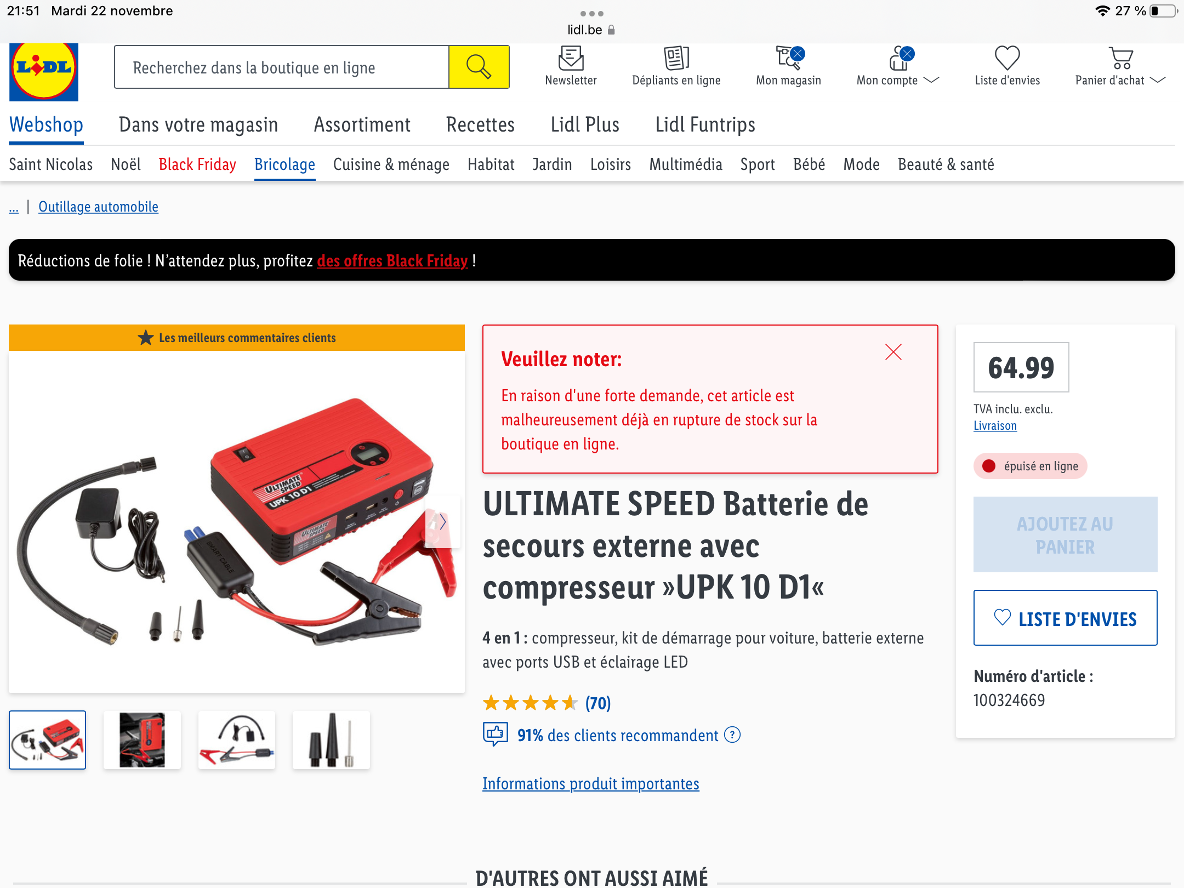1184x888 pixels.
Task: Open Dépliants en ligne leaflet icon
Action: 676,58
